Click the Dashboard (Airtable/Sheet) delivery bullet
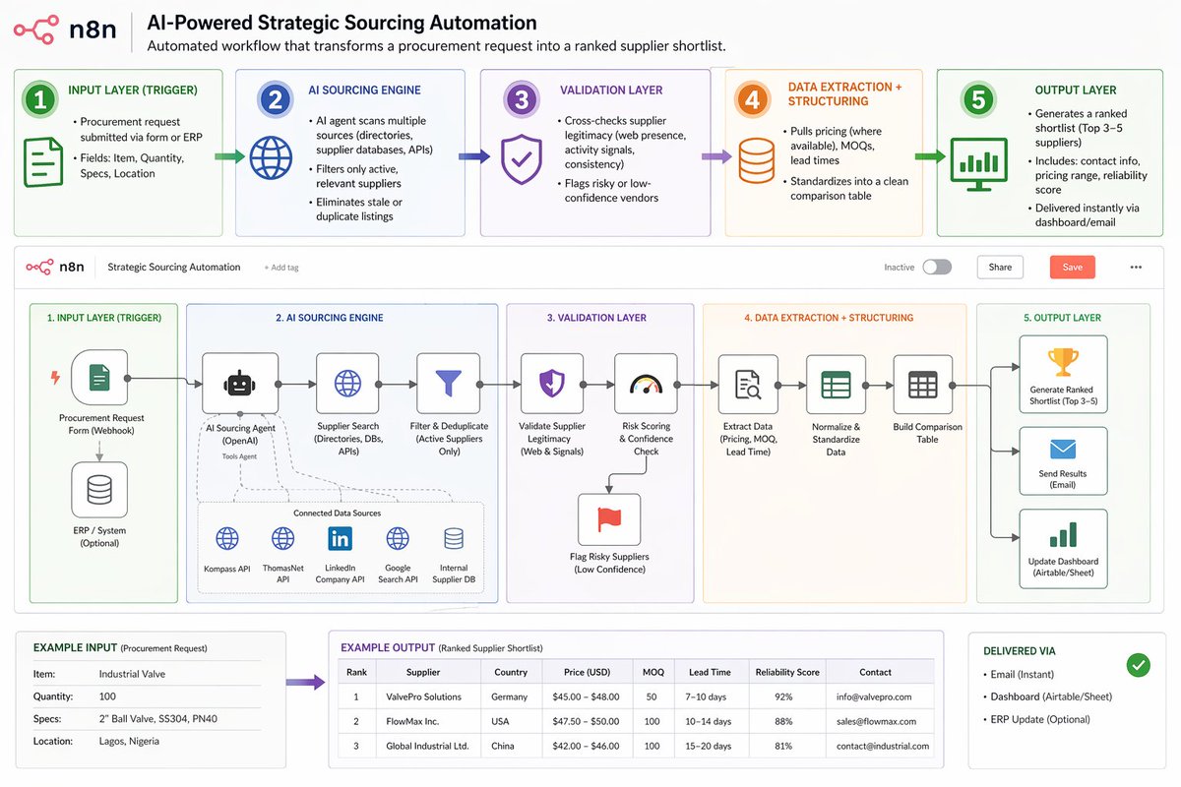This screenshot has width=1181, height=787. tap(1051, 696)
